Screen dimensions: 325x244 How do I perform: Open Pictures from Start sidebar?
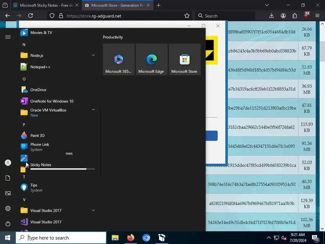click(8, 193)
